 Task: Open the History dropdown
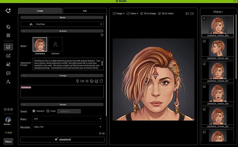coord(218,12)
